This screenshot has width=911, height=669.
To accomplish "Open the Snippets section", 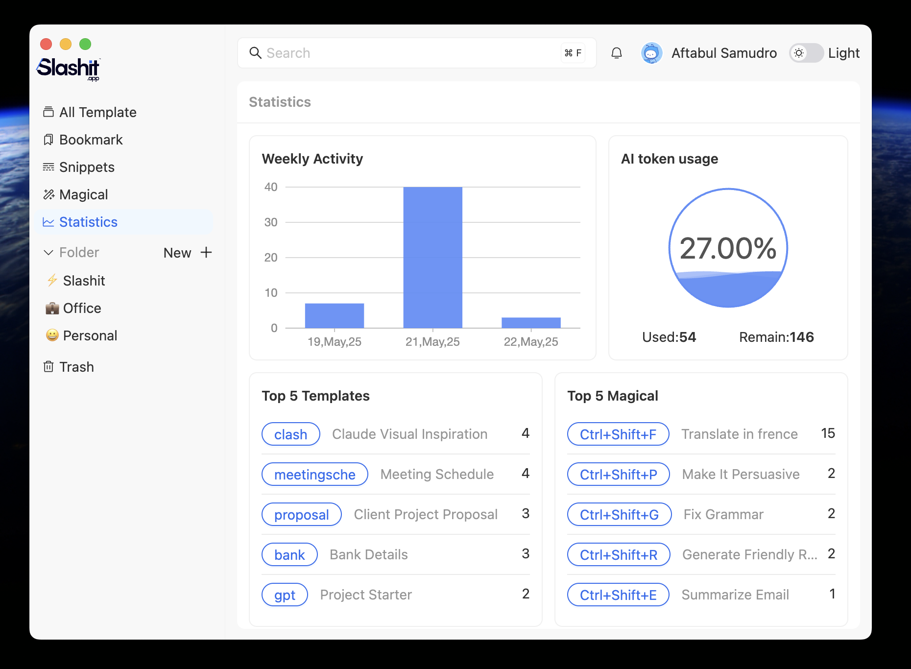I will click(x=125, y=167).
